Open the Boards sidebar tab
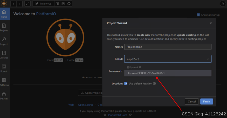The width and height of the screenshot is (227, 118). pos(5,68)
